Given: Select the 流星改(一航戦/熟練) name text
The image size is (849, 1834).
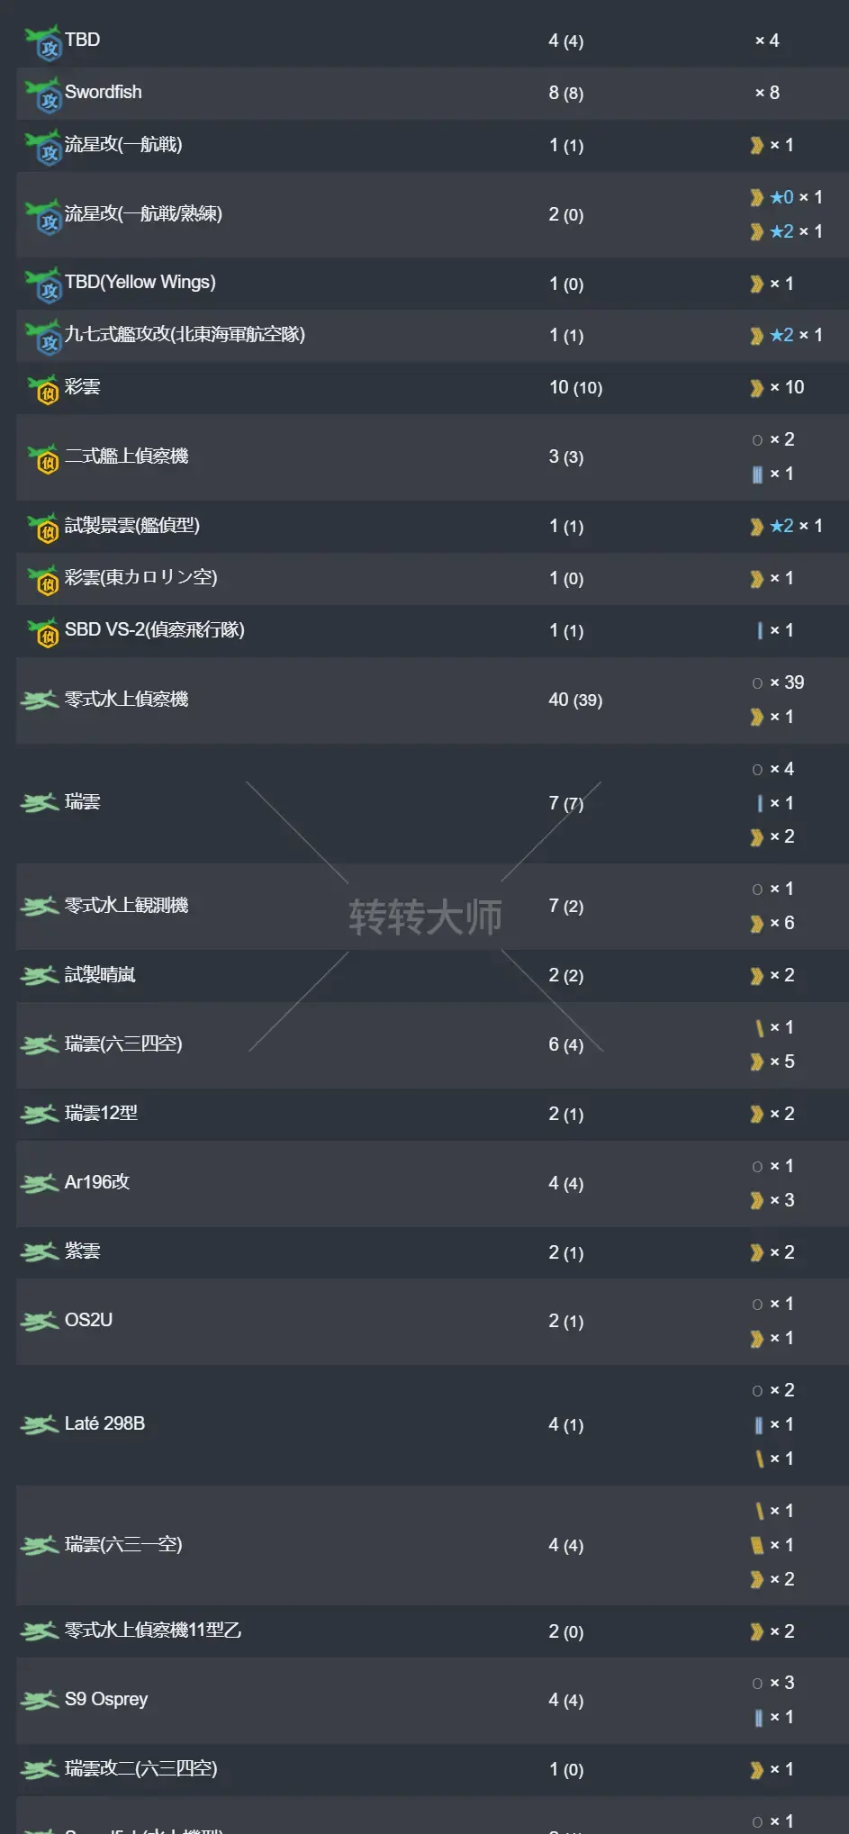Looking at the screenshot, I should point(143,214).
